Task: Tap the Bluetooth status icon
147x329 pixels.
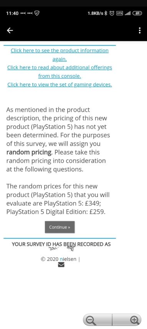Action: coord(106,13)
